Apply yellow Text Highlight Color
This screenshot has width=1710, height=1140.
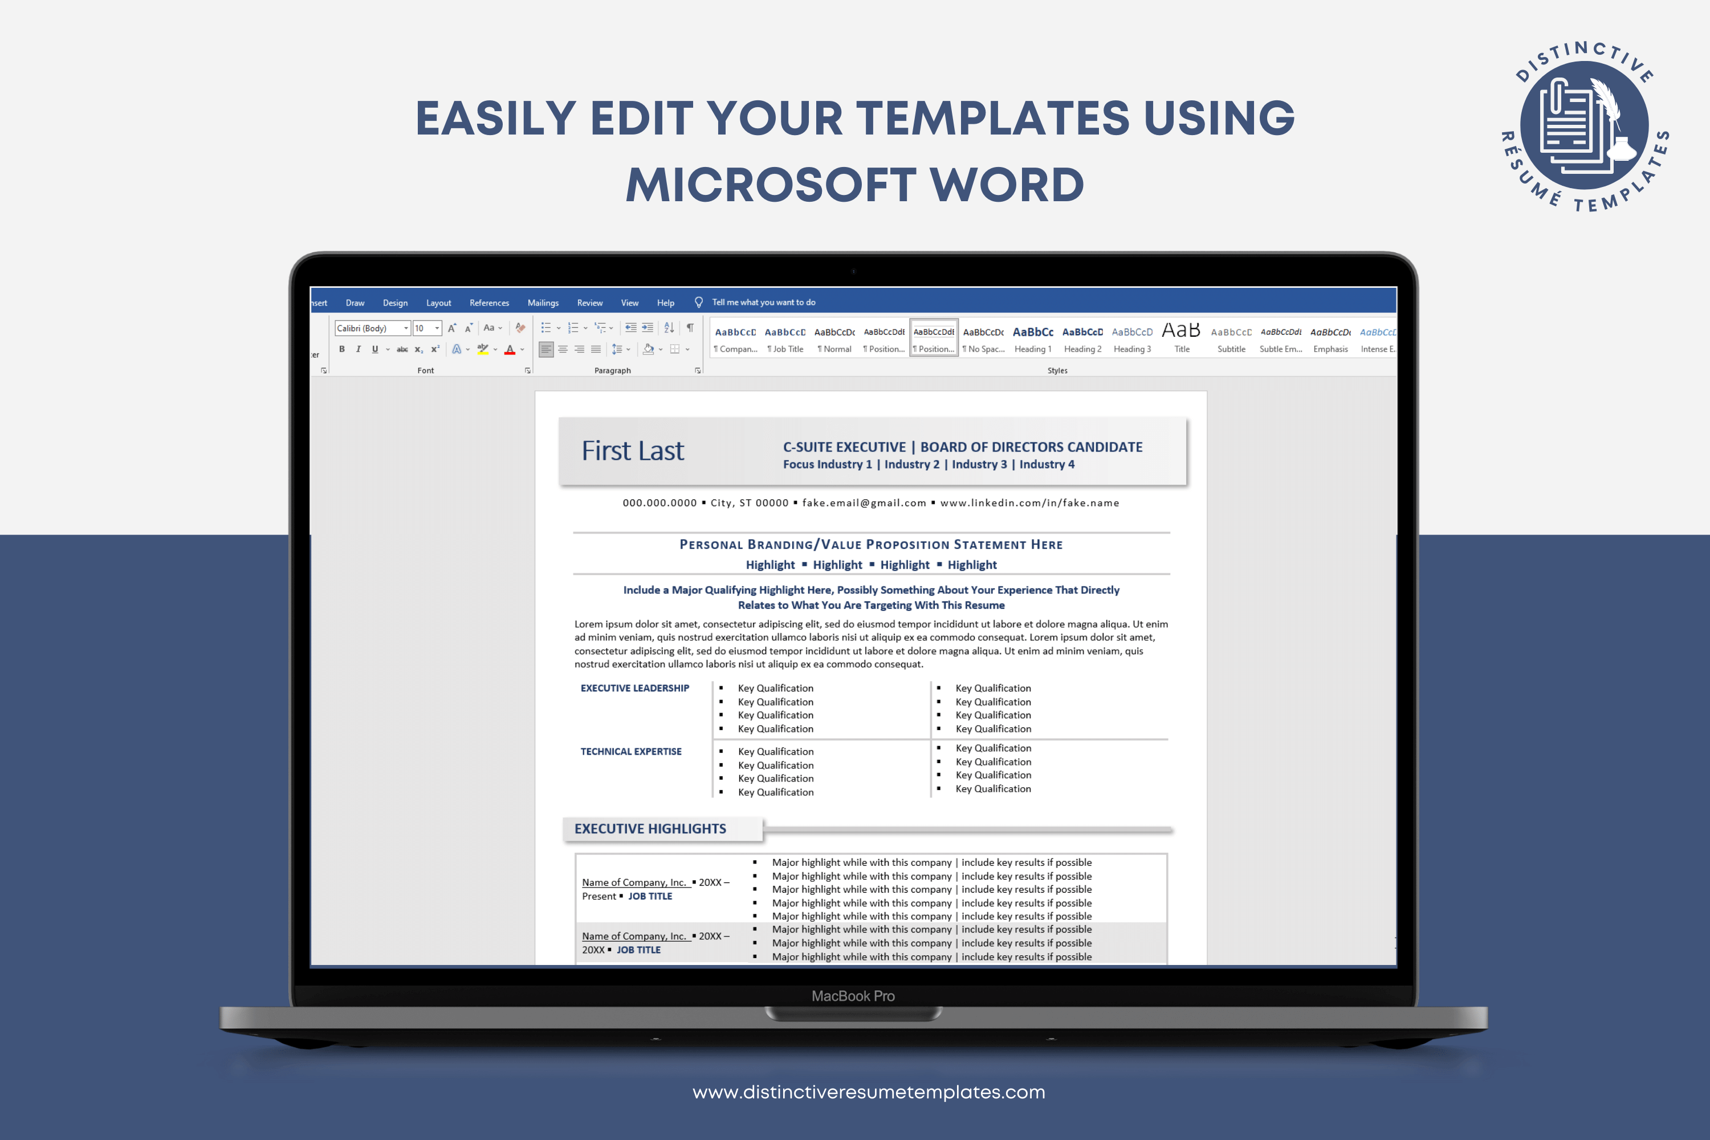[483, 349]
